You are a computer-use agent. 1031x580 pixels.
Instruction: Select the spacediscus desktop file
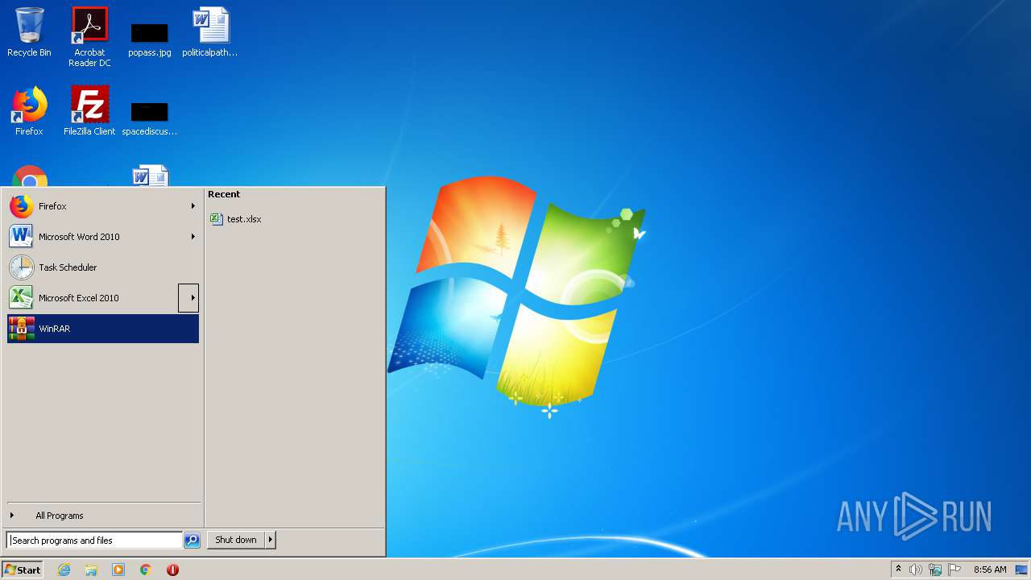click(x=150, y=118)
